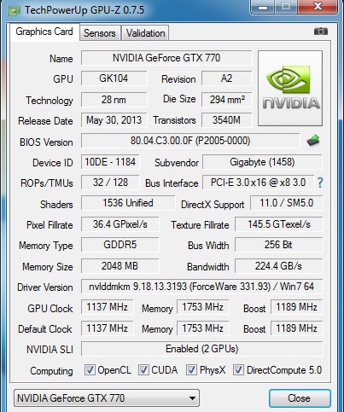This screenshot has width=344, height=412.
Task: Switch to the Sensors tab
Action: (100, 33)
